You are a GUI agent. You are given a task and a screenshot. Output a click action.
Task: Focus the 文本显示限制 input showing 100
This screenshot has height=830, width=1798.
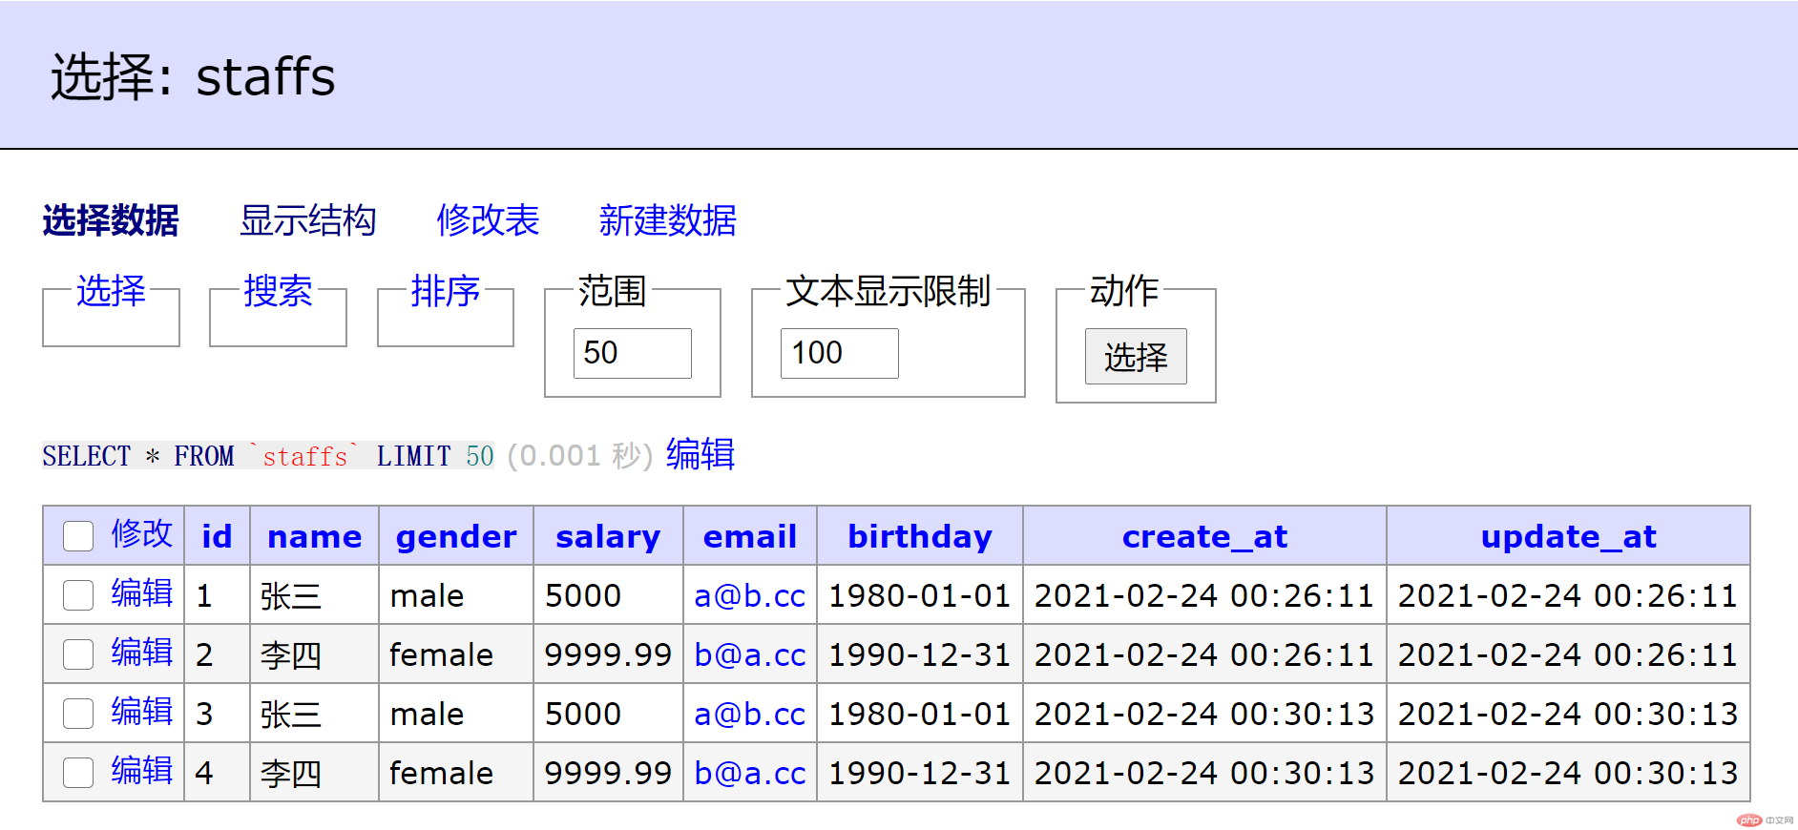click(839, 353)
